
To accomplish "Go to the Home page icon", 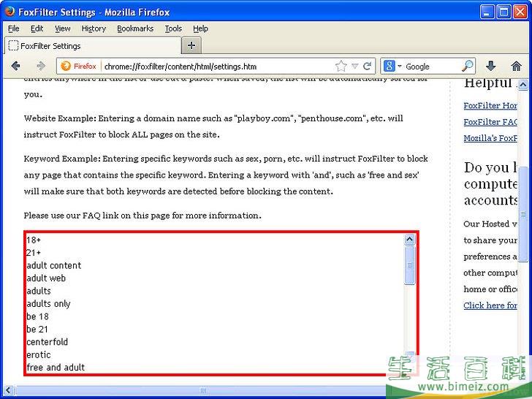I will click(x=516, y=66).
